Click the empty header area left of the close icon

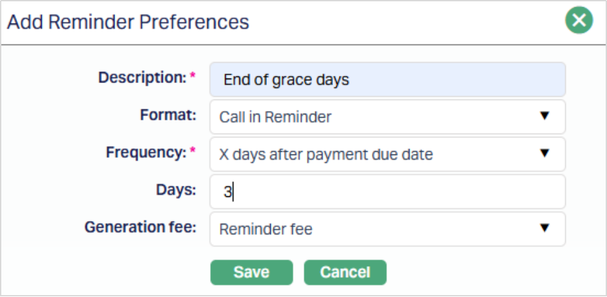[x=406, y=22]
